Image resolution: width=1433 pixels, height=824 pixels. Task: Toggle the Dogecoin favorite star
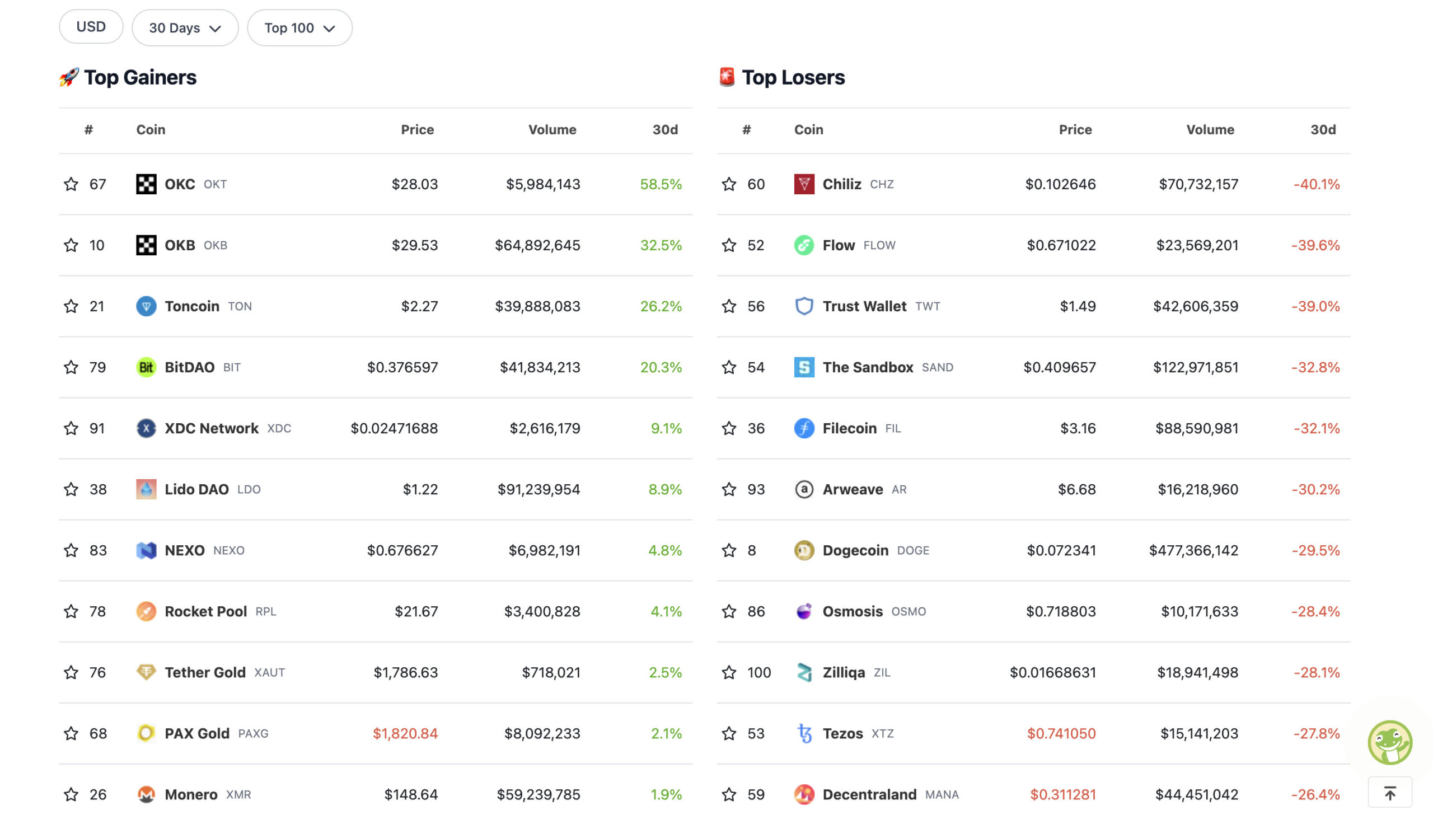coord(729,551)
